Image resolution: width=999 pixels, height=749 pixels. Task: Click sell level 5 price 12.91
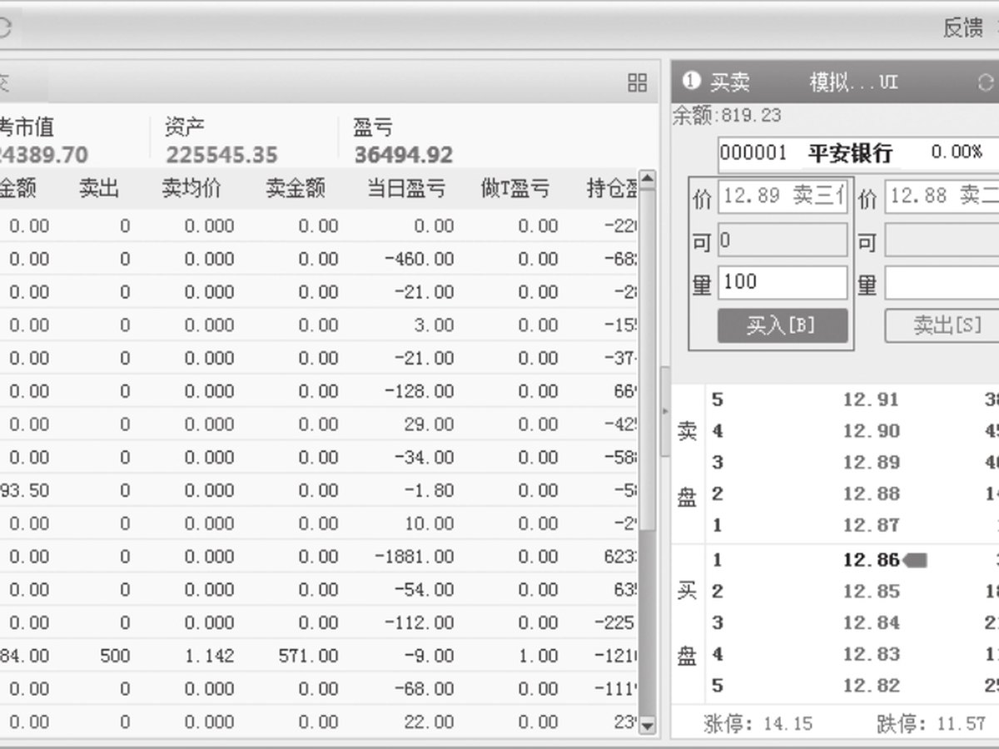(x=872, y=399)
